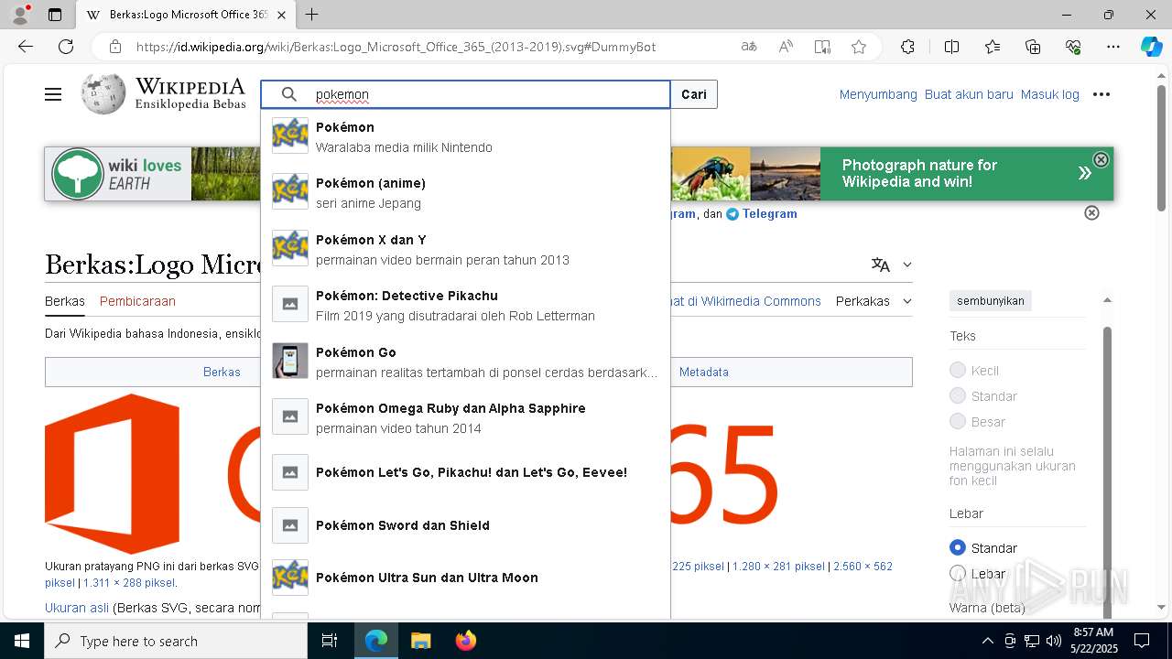This screenshot has height=659, width=1172.
Task: Open the Menyumbang donate link
Action: tap(878, 94)
